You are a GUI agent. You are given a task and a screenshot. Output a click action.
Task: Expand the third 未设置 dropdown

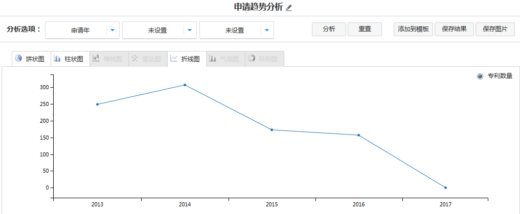[266, 30]
